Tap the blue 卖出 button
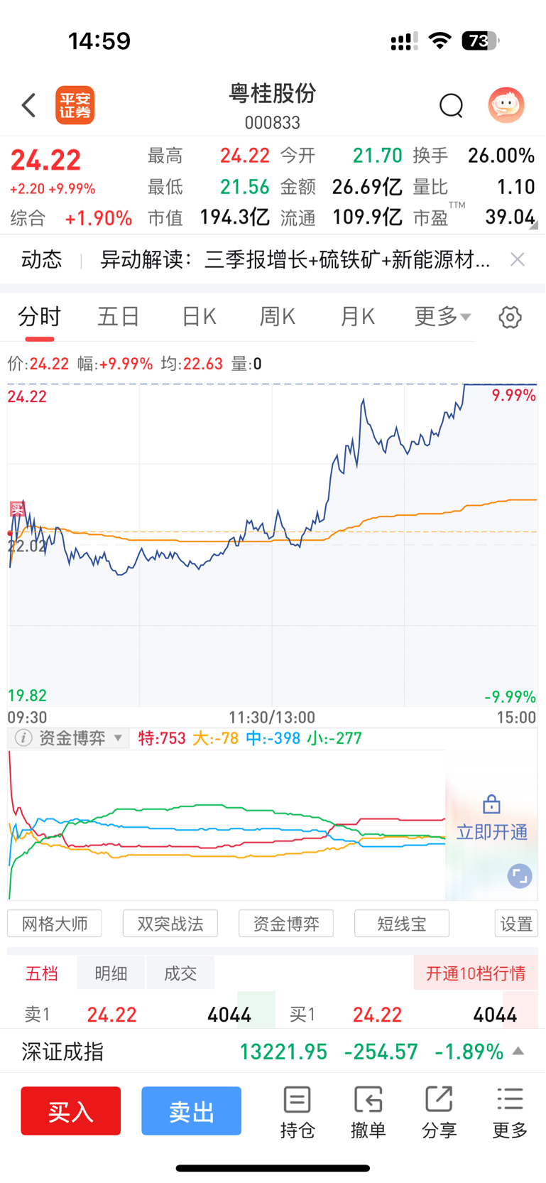This screenshot has height=1183, width=546. tap(191, 1111)
